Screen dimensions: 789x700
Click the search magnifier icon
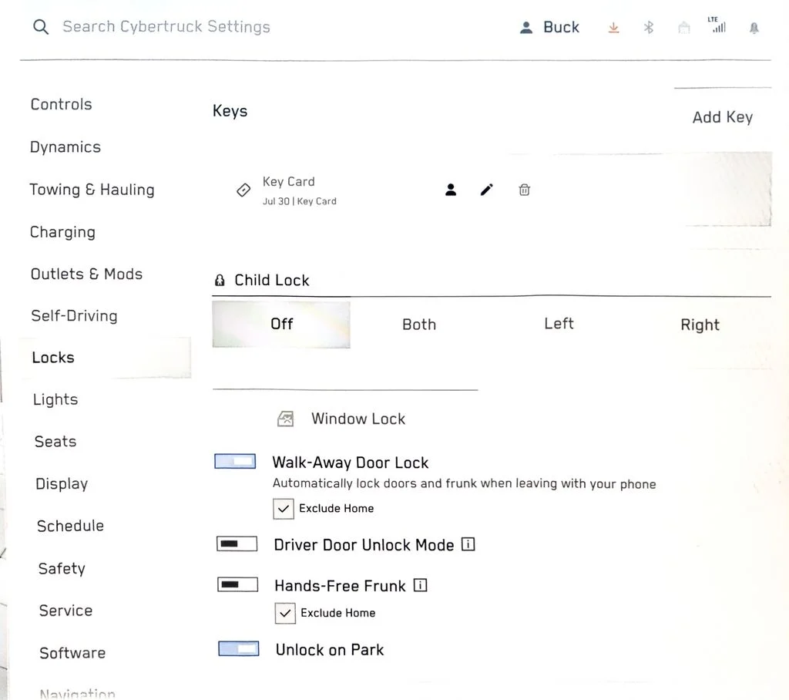tap(41, 27)
